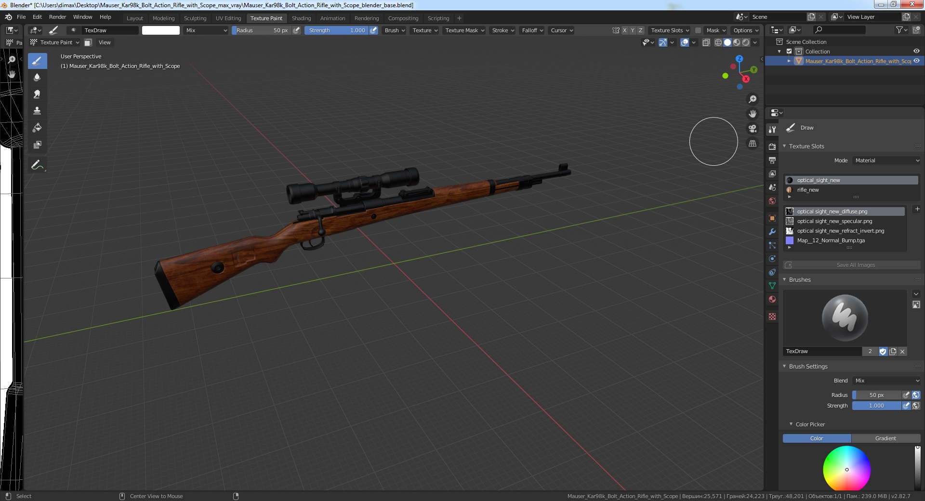Click Save All Images button
This screenshot has height=501, width=925.
click(x=852, y=265)
